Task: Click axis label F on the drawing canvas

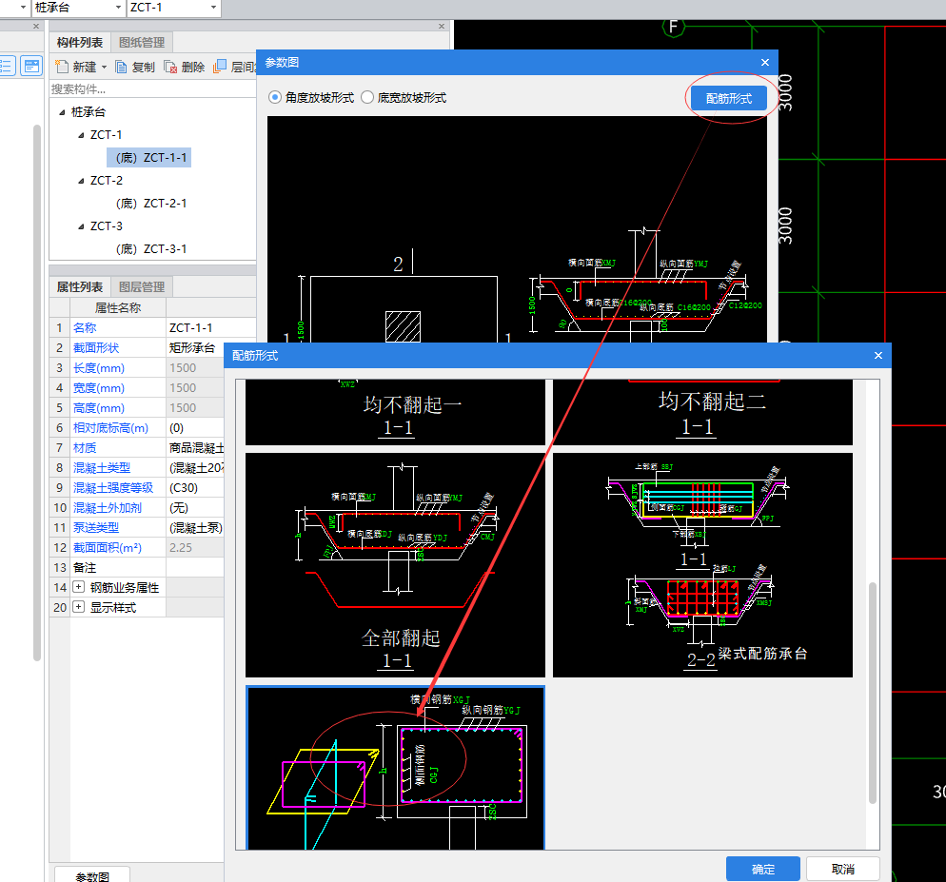Action: [x=673, y=27]
